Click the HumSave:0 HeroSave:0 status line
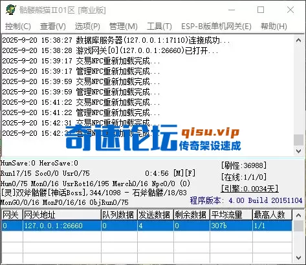The height and width of the screenshot is (265, 306). click(39, 163)
